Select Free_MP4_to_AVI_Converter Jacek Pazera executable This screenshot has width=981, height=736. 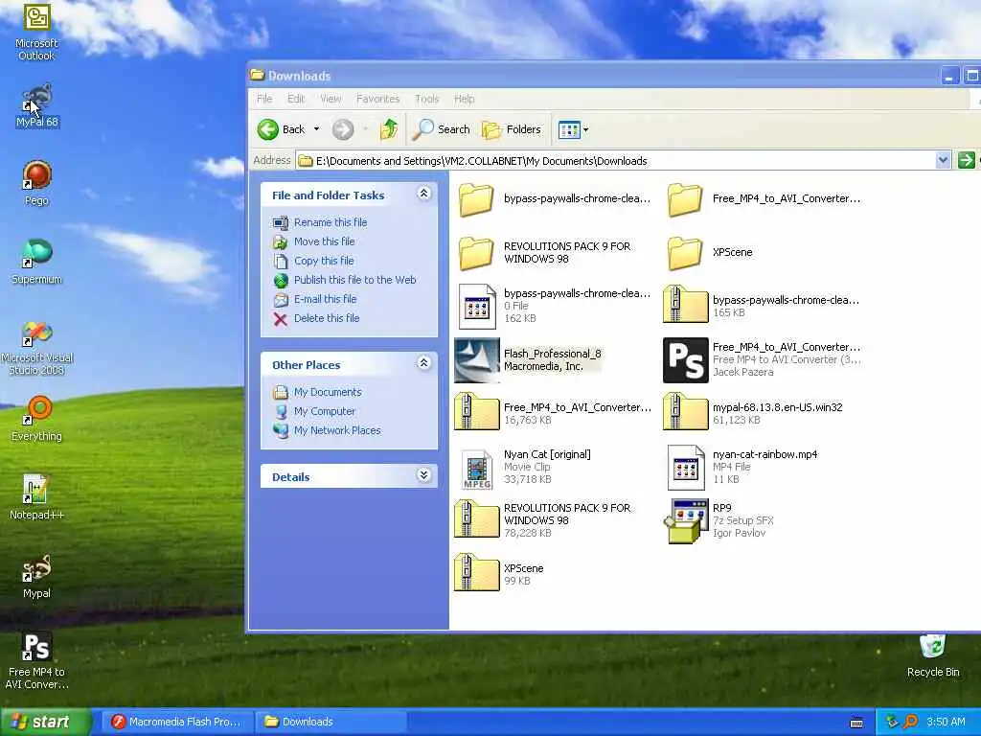tap(762, 360)
